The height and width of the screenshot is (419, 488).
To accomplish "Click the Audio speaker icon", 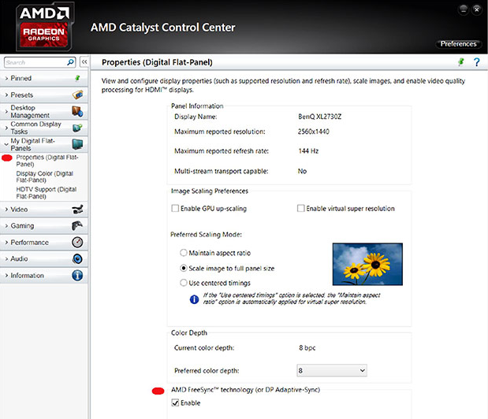I will (x=77, y=258).
